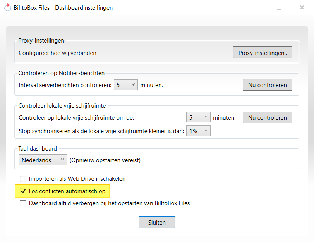Minimize the Dashboardinstellingen window
Screen dimensions: 314x242
[x=257, y=8]
